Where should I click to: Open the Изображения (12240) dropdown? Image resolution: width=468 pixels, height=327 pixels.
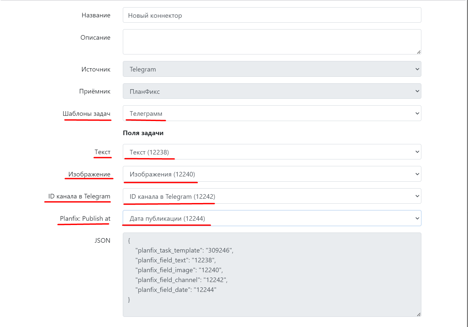click(272, 174)
